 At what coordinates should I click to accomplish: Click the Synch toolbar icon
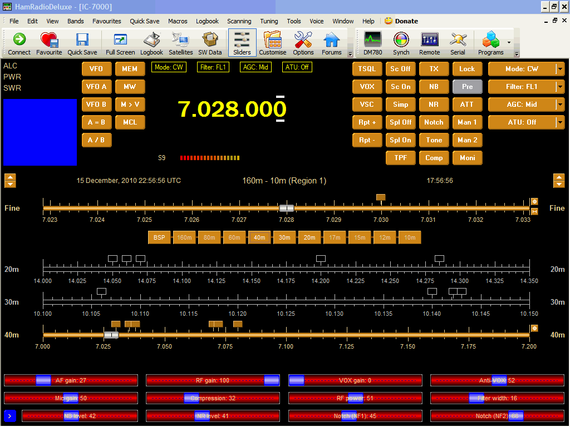pyautogui.click(x=401, y=43)
